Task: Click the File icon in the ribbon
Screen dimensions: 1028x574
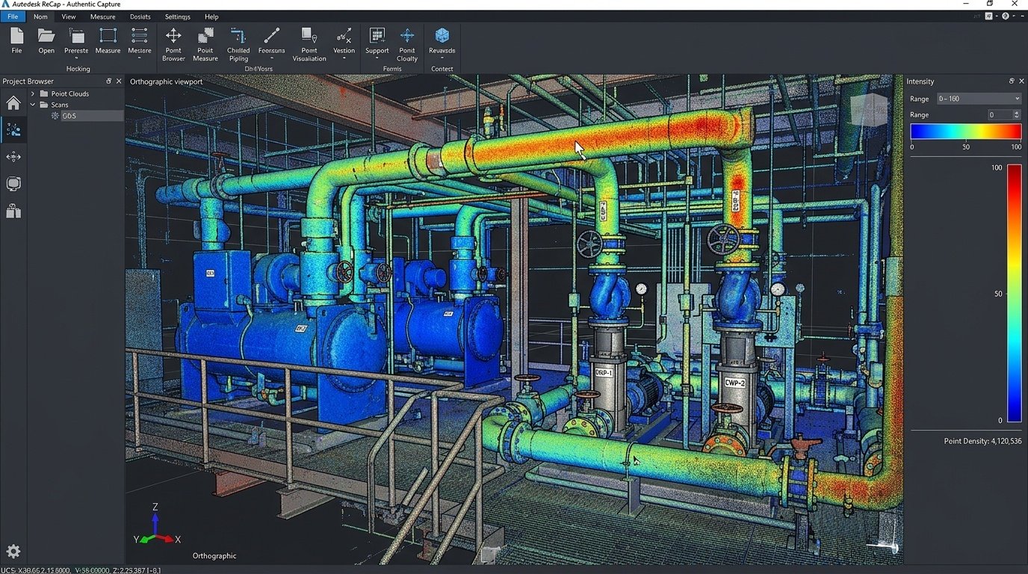Action: coord(16,36)
